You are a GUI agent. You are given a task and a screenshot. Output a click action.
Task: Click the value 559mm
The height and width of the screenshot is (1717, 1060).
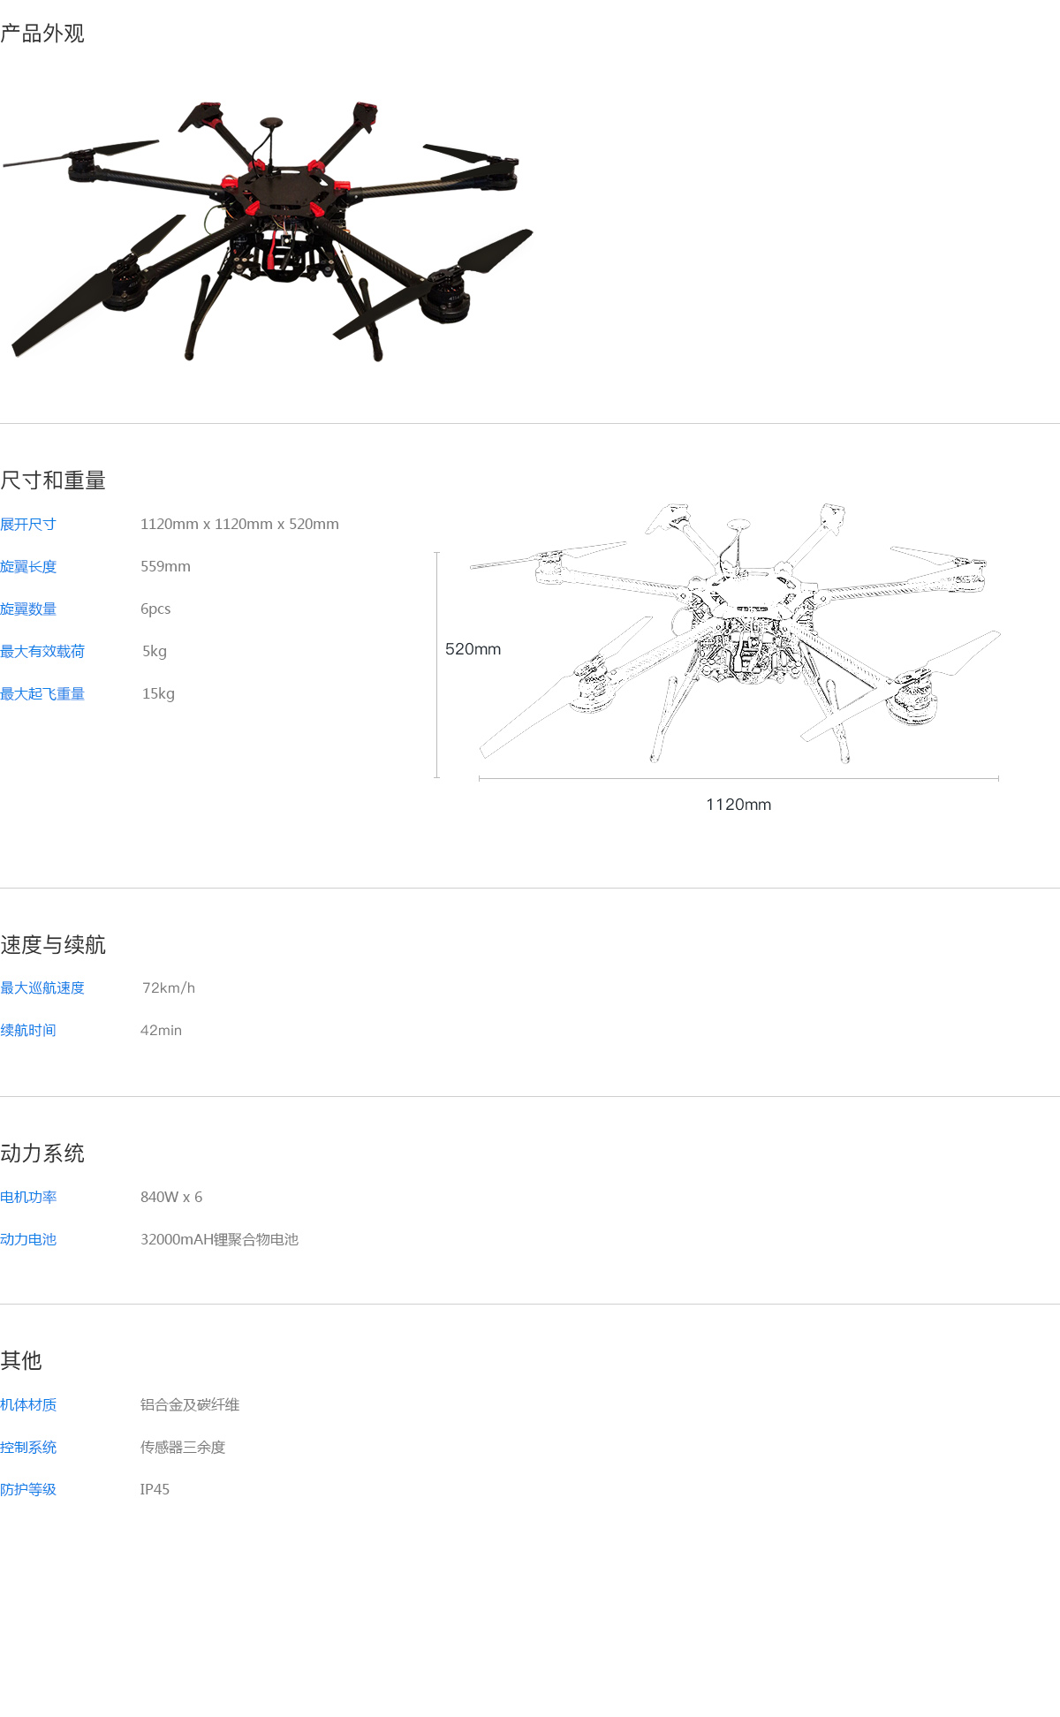tap(165, 566)
